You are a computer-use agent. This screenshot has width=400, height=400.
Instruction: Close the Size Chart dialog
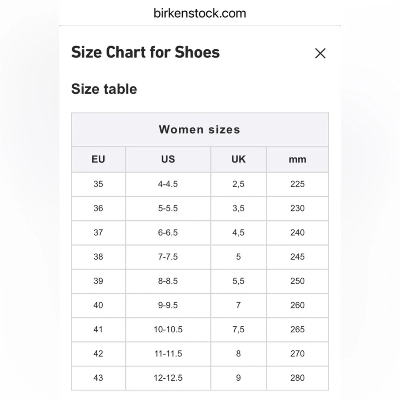[x=320, y=54]
